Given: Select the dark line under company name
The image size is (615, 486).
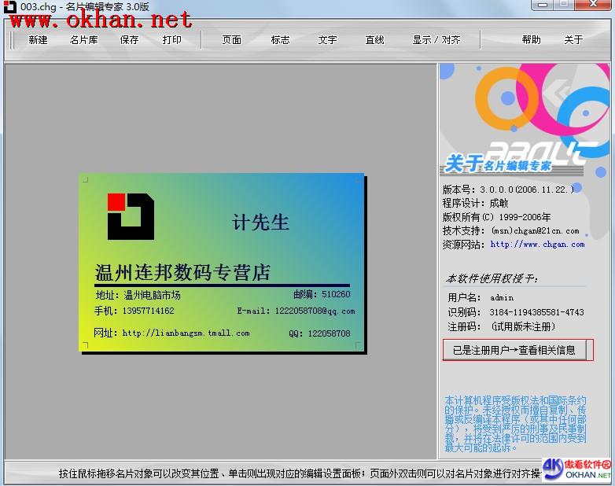Looking at the screenshot, I should (x=222, y=285).
